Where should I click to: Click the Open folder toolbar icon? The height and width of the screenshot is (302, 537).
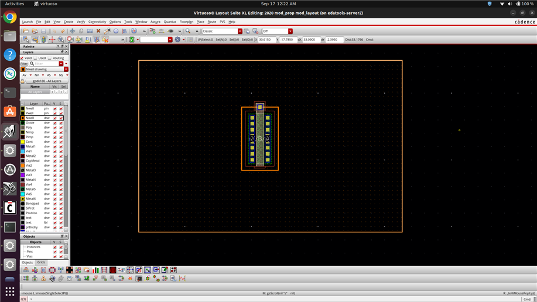[26, 31]
